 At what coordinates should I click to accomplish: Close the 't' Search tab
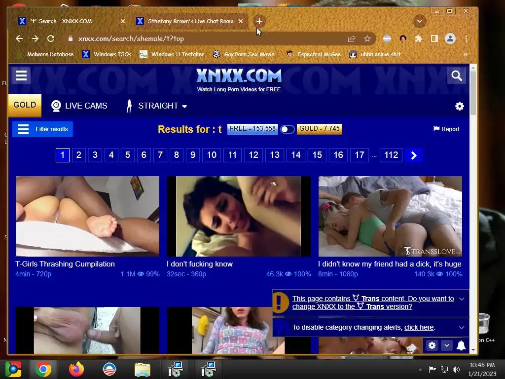tap(123, 21)
